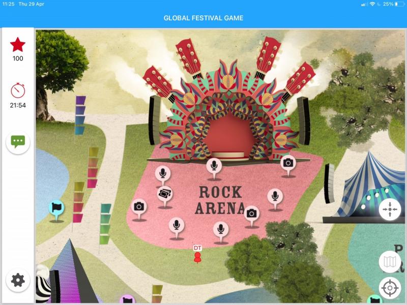Click the GLOBAL FESTIVAL GAME title
This screenshot has height=305, width=407.
pyautogui.click(x=203, y=18)
